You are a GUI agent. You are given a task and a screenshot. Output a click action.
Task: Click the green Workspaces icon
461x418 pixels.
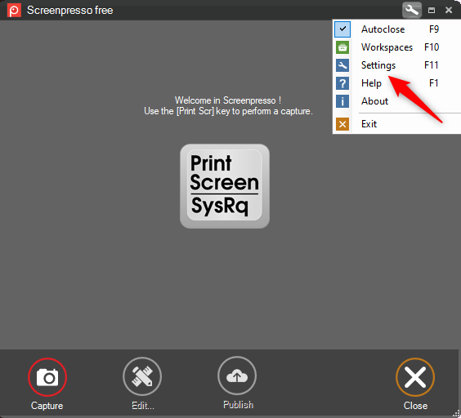[x=342, y=47]
